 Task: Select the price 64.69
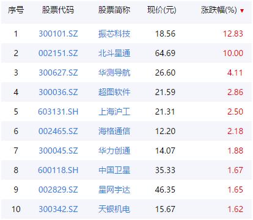click(165, 53)
